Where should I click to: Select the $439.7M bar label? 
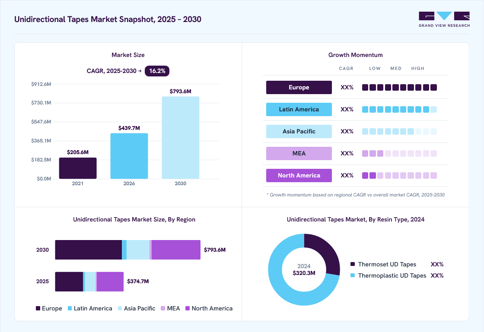click(129, 128)
